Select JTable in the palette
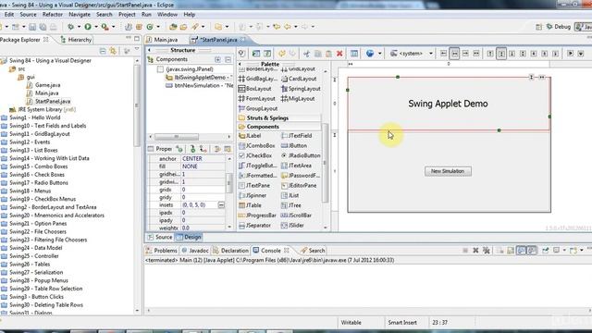This screenshot has height=333, width=592. [250, 205]
